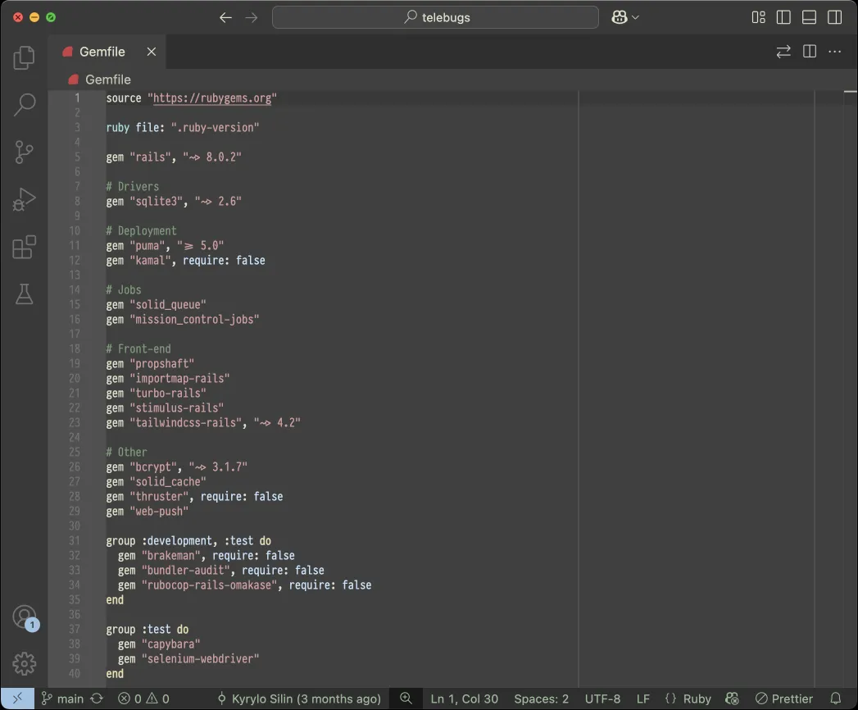The height and width of the screenshot is (710, 858).
Task: Open remote window button in status bar
Action: [17, 699]
